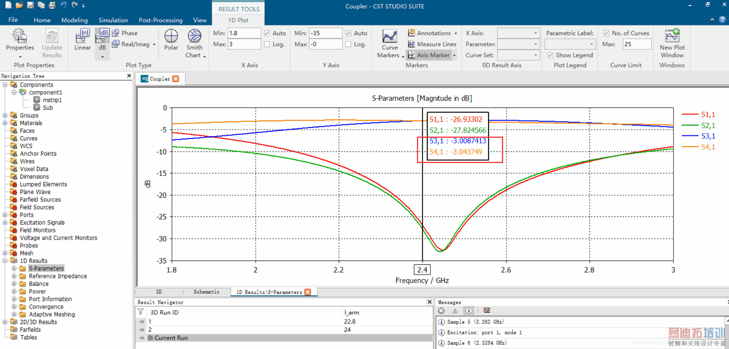Uncheck the Show Legend checkbox
729x349 pixels.
[x=550, y=55]
